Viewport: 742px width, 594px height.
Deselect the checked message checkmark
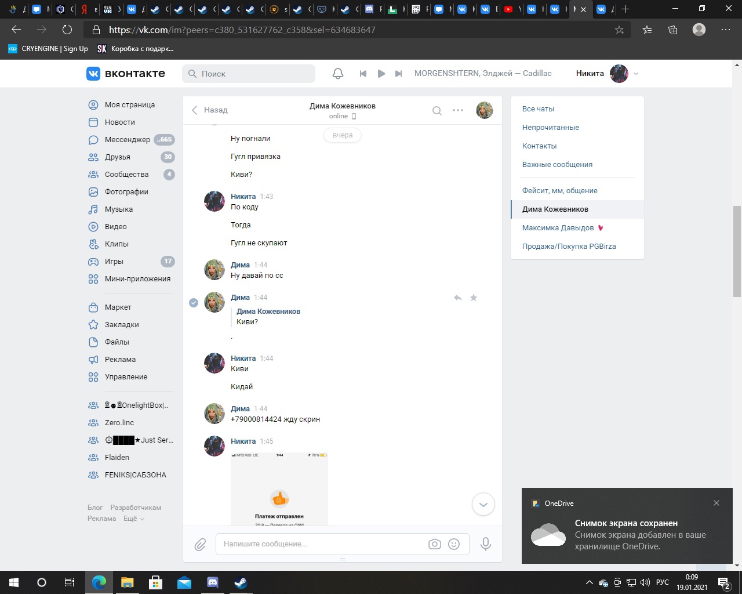(x=194, y=302)
